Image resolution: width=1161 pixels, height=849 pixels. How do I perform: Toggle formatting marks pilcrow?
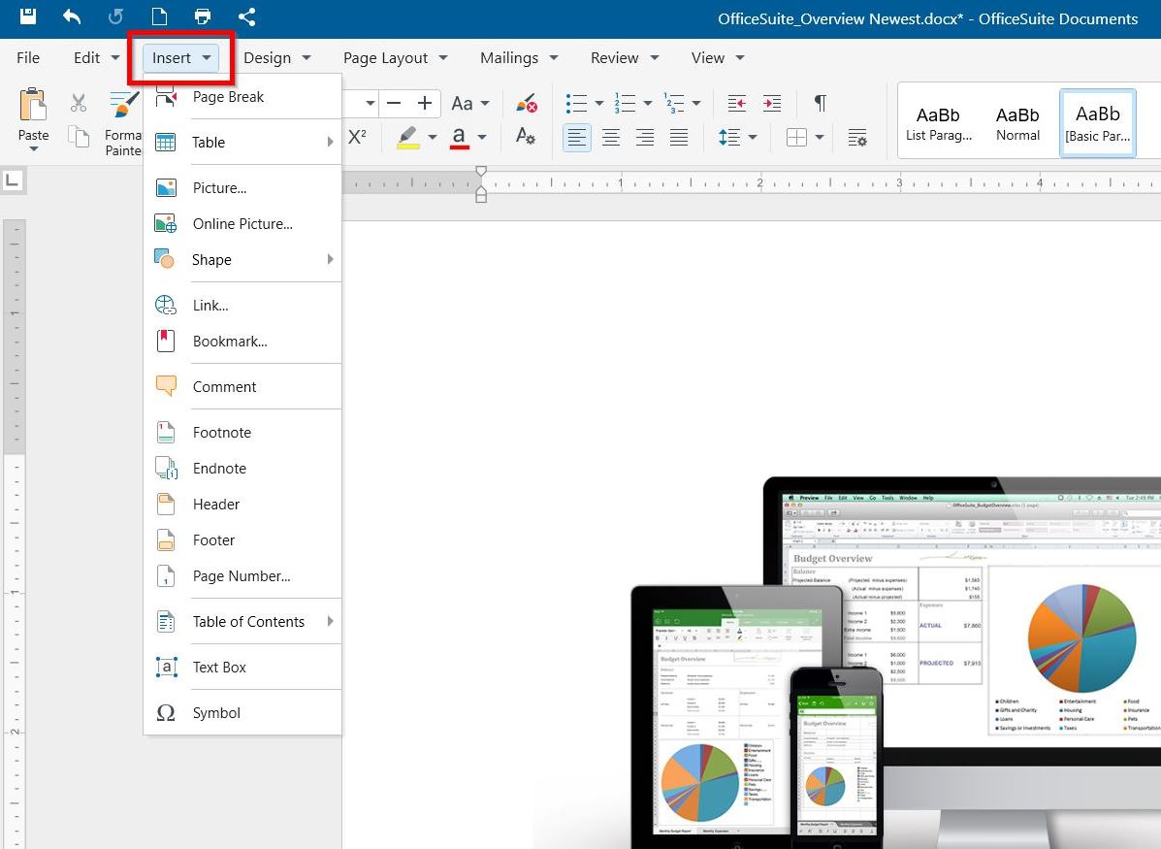pos(821,103)
